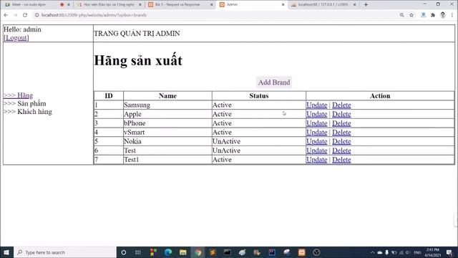Update the Apple brand
The width and height of the screenshot is (458, 258).
(x=316, y=114)
